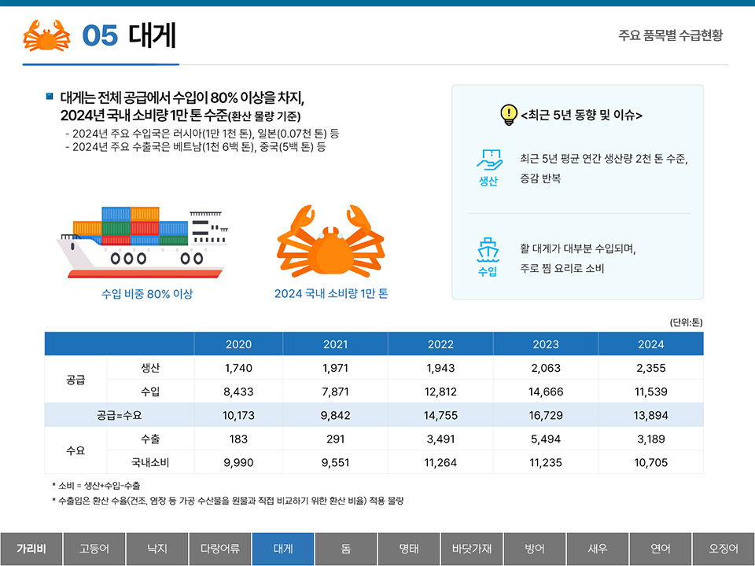Open the 바닷가재 tab
The width and height of the screenshot is (755, 566).
[x=471, y=549]
